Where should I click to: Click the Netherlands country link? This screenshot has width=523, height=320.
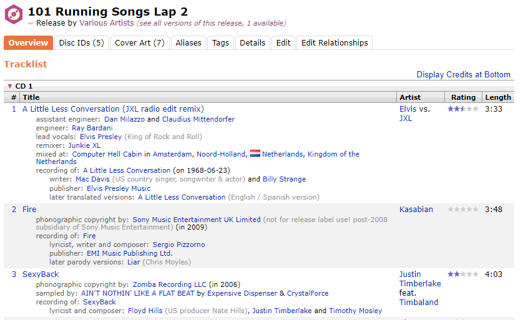click(x=282, y=154)
